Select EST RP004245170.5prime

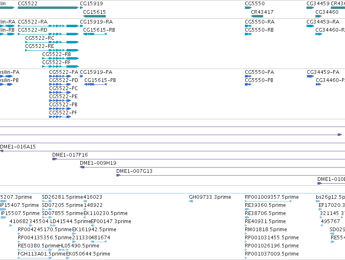(x=19, y=234)
